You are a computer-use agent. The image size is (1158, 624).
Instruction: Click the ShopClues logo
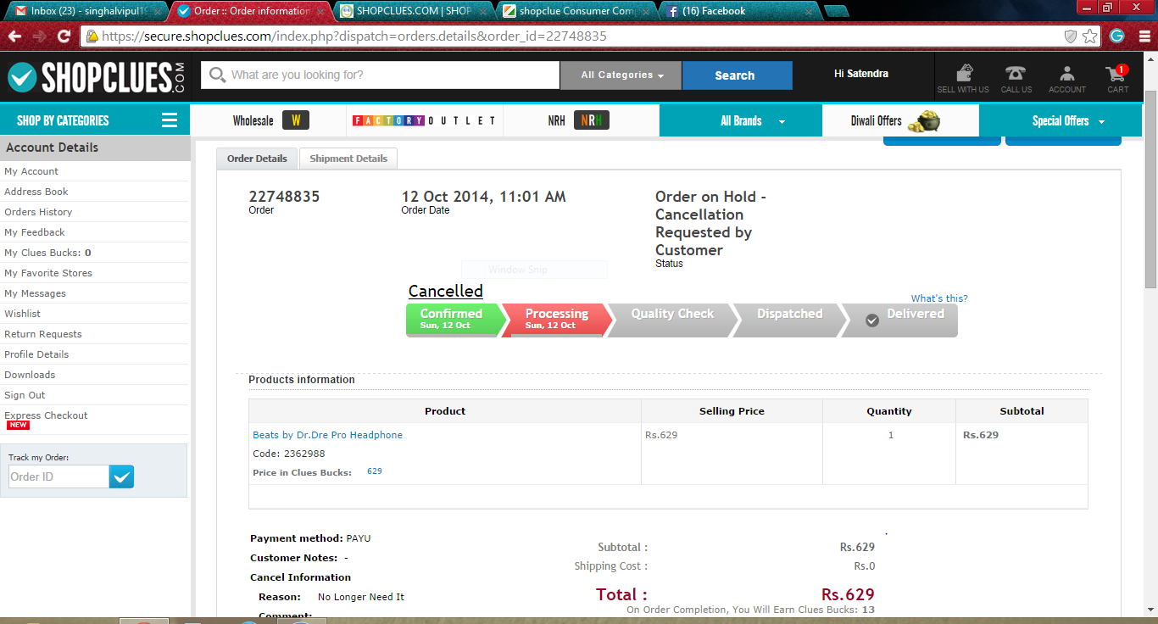pyautogui.click(x=97, y=77)
